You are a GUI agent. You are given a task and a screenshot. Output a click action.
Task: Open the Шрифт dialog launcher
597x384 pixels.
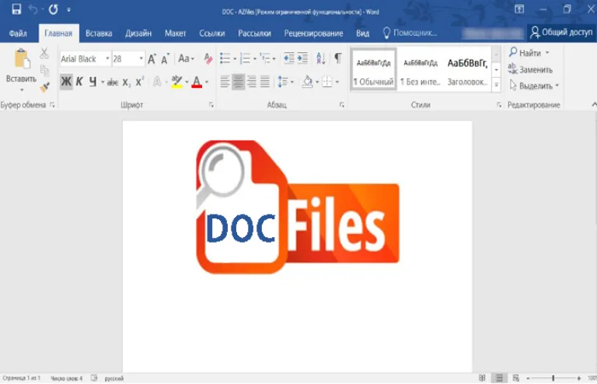pyautogui.click(x=211, y=105)
